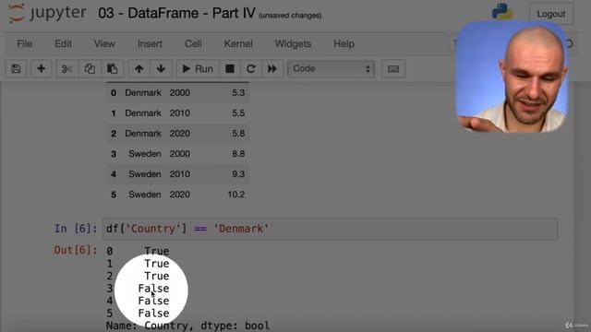Click Denmark in the 2000 row
The height and width of the screenshot is (332, 591).
pyautogui.click(x=143, y=92)
